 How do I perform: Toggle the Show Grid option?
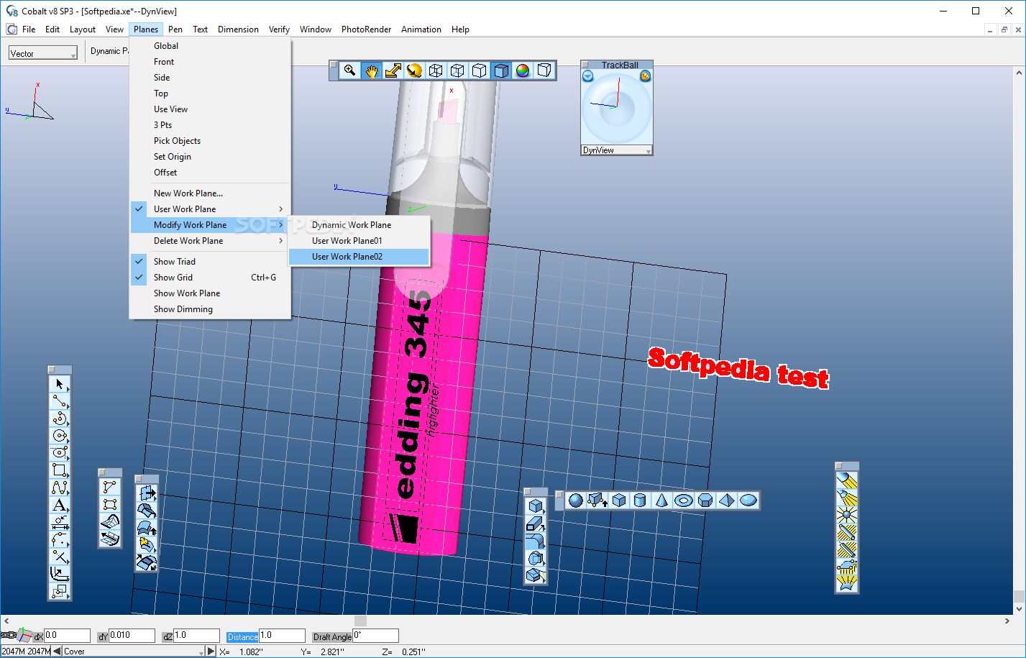[210, 278]
